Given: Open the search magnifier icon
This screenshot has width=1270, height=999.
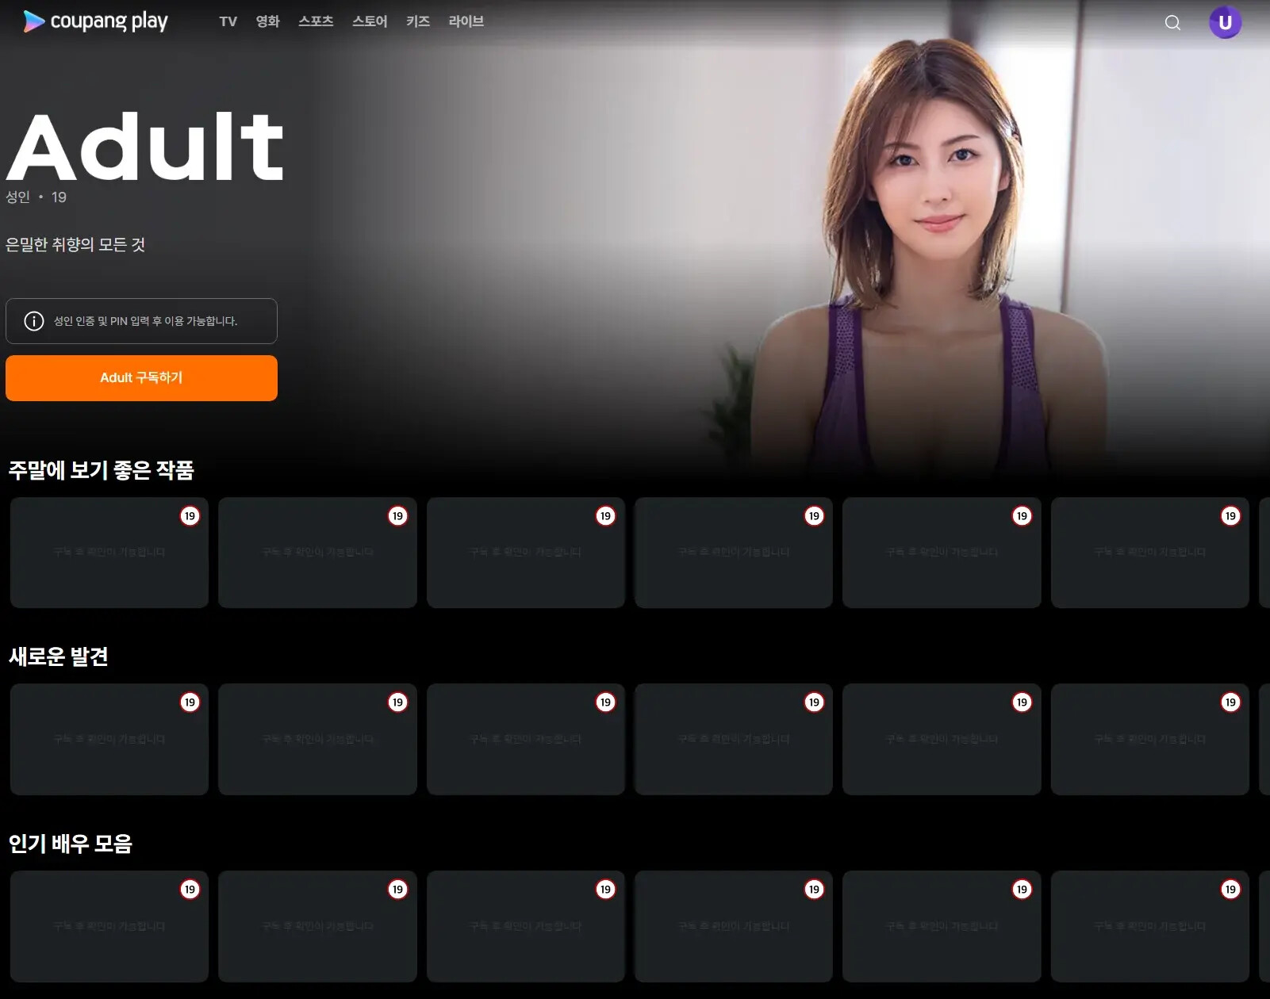Looking at the screenshot, I should [1172, 22].
